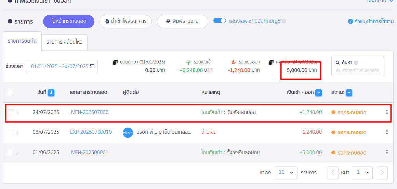Screen dimensions: 397x189
Task: Click brought-forward balance 0.00 บาท
Action: coord(155,70)
